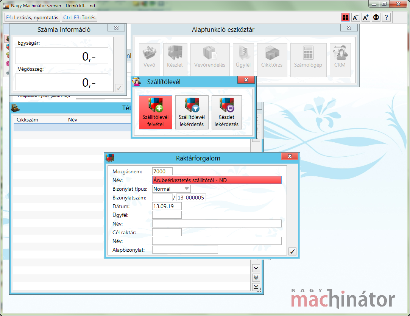The width and height of the screenshot is (410, 316).
Task: Expand the Bizonylat típus dropdown
Action: 187,189
